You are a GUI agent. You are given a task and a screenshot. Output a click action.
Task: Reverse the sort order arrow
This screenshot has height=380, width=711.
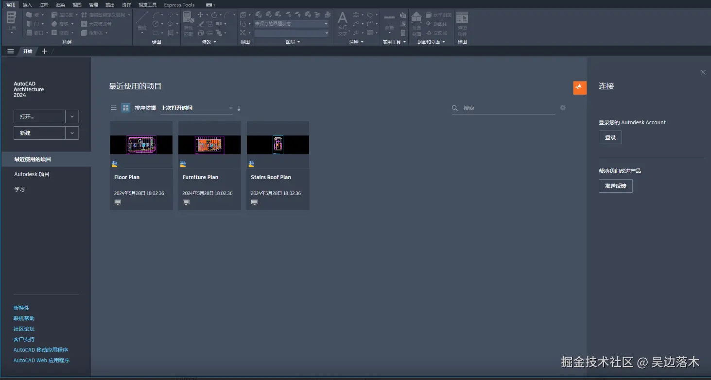pyautogui.click(x=239, y=108)
